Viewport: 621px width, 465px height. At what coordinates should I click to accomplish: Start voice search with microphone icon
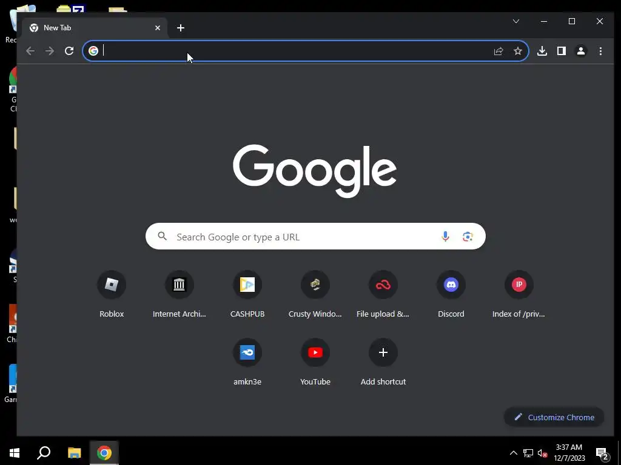coord(445,237)
